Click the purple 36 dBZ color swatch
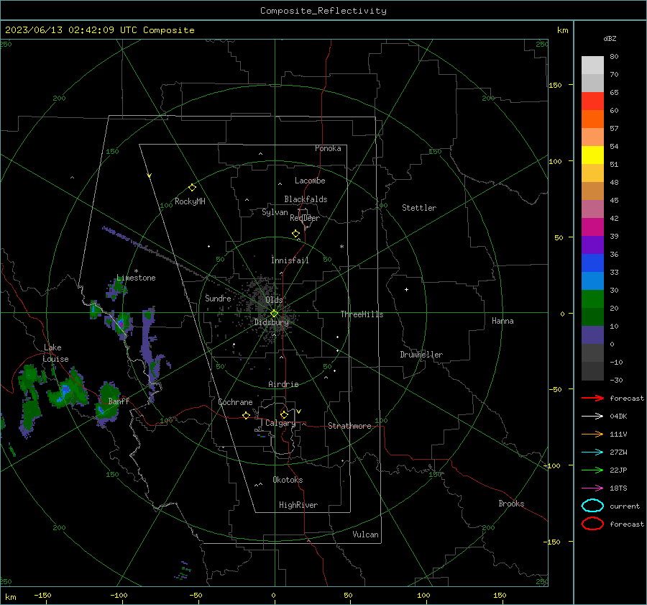Image resolution: width=647 pixels, height=605 pixels. pos(592,245)
